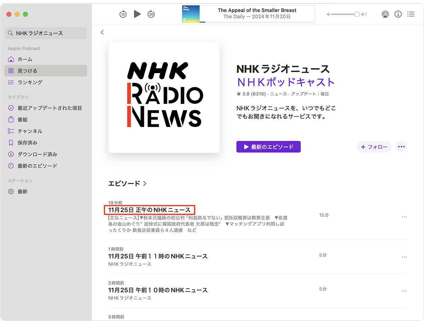Click the search magnifier icon
This screenshot has height=321, width=424.
pyautogui.click(x=11, y=33)
